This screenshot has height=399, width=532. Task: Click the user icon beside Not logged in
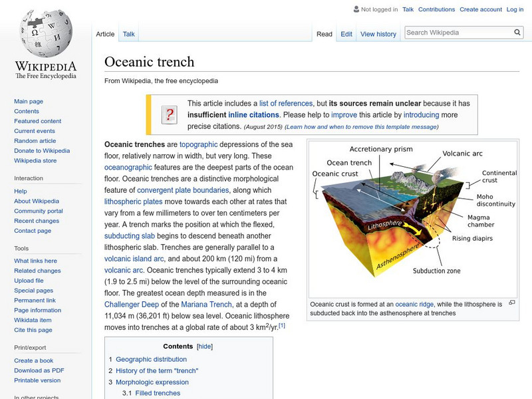pyautogui.click(x=356, y=9)
